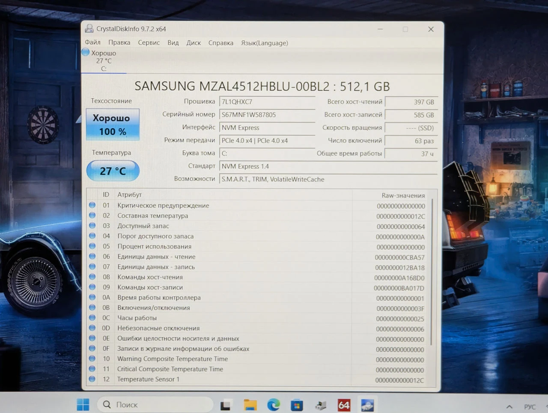Click the status dot for Процент использования
The height and width of the screenshot is (413, 548).
click(x=92, y=246)
